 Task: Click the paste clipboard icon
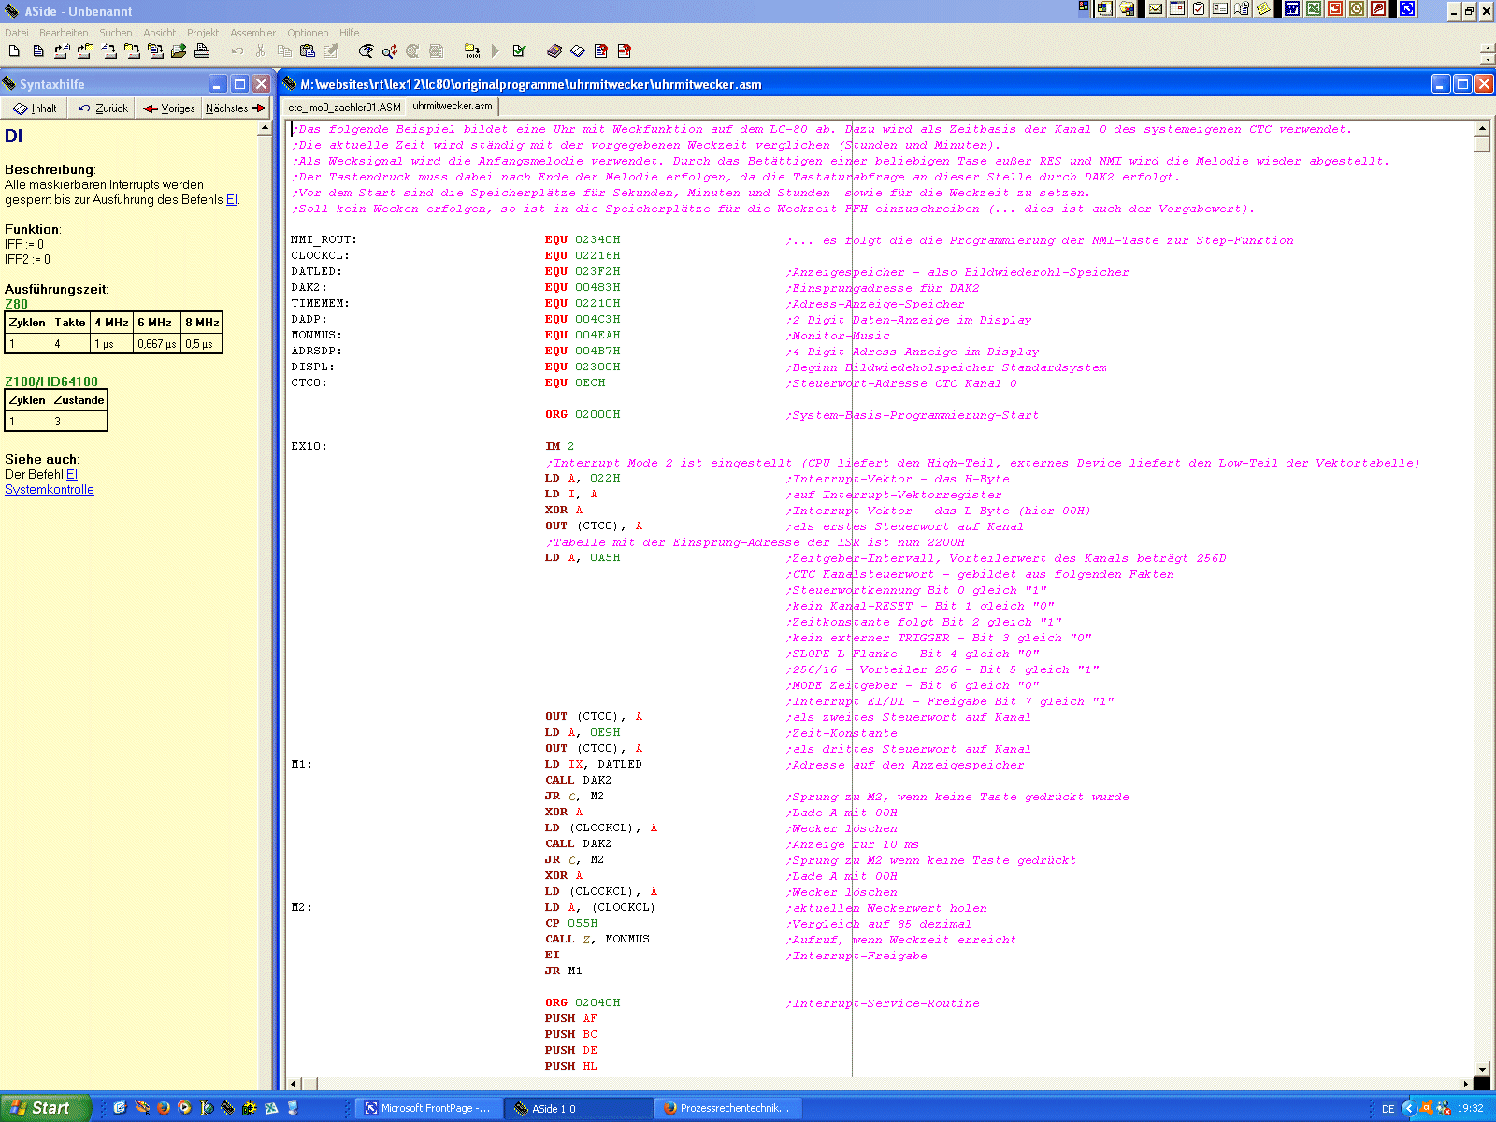308,51
